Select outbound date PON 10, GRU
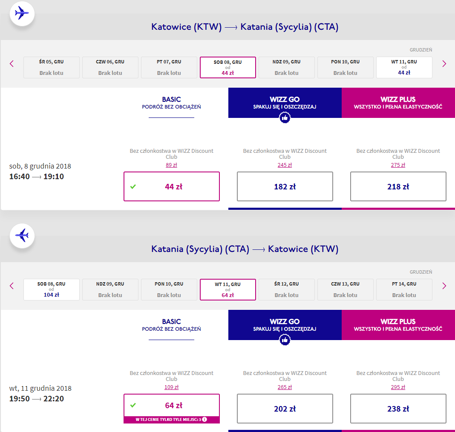This screenshot has height=432, width=455. (x=346, y=67)
